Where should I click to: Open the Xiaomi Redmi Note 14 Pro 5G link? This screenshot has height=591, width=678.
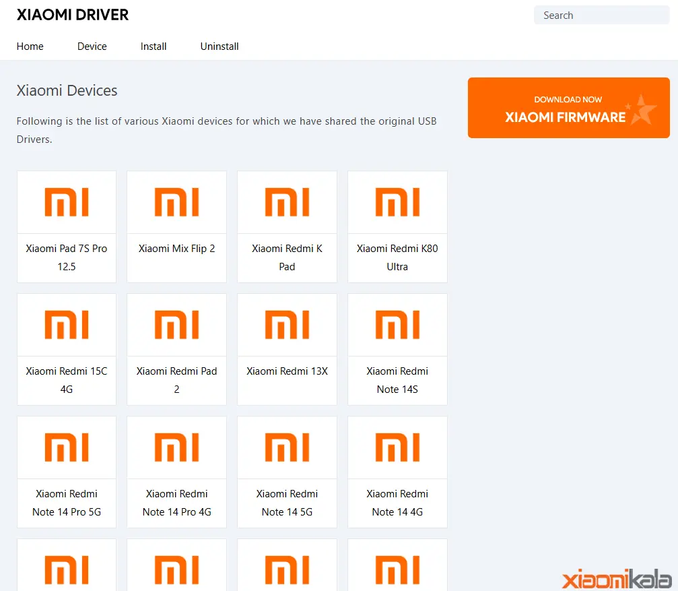(x=67, y=503)
